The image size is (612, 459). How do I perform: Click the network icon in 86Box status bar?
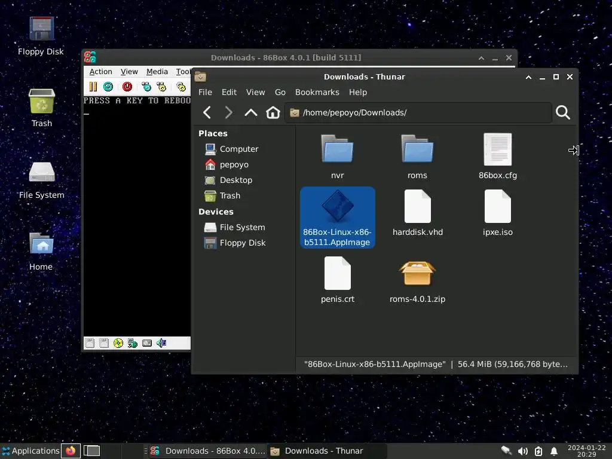tap(133, 343)
